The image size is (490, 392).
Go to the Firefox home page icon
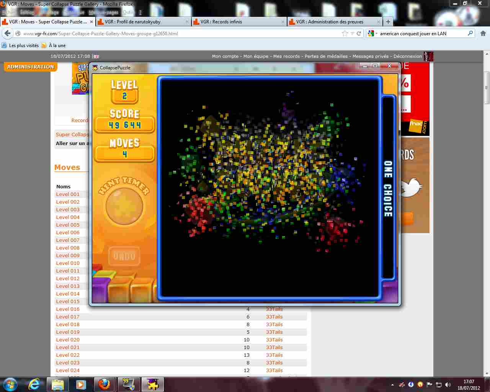pos(483,33)
